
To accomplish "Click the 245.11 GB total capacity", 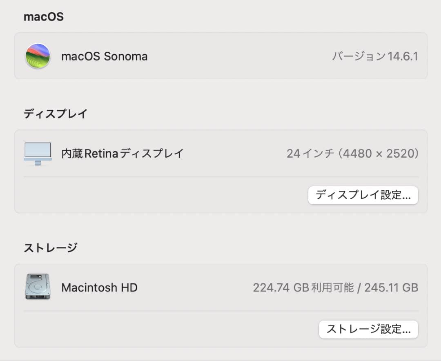I will point(391,287).
